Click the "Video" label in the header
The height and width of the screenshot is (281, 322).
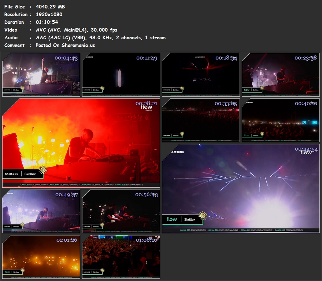coord(11,30)
